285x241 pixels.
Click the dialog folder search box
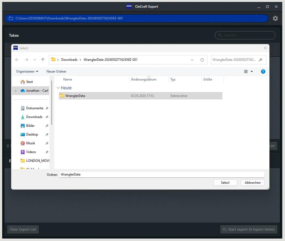[238, 60]
